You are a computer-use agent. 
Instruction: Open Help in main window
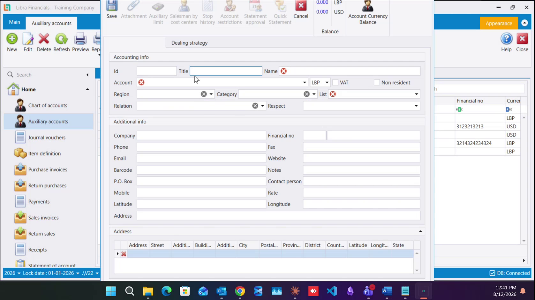point(506,42)
